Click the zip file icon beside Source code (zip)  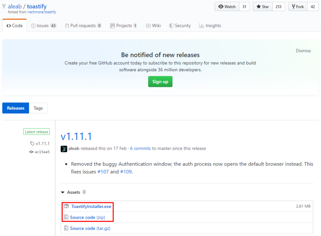coord(66,217)
